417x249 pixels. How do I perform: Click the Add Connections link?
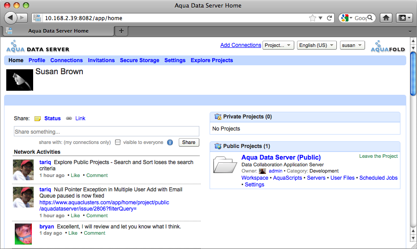tap(241, 45)
